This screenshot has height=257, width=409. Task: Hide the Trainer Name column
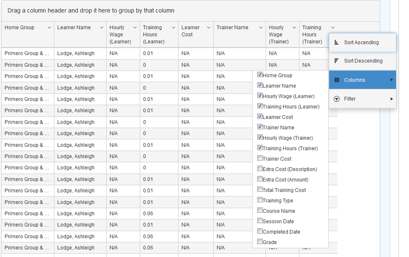(x=260, y=127)
